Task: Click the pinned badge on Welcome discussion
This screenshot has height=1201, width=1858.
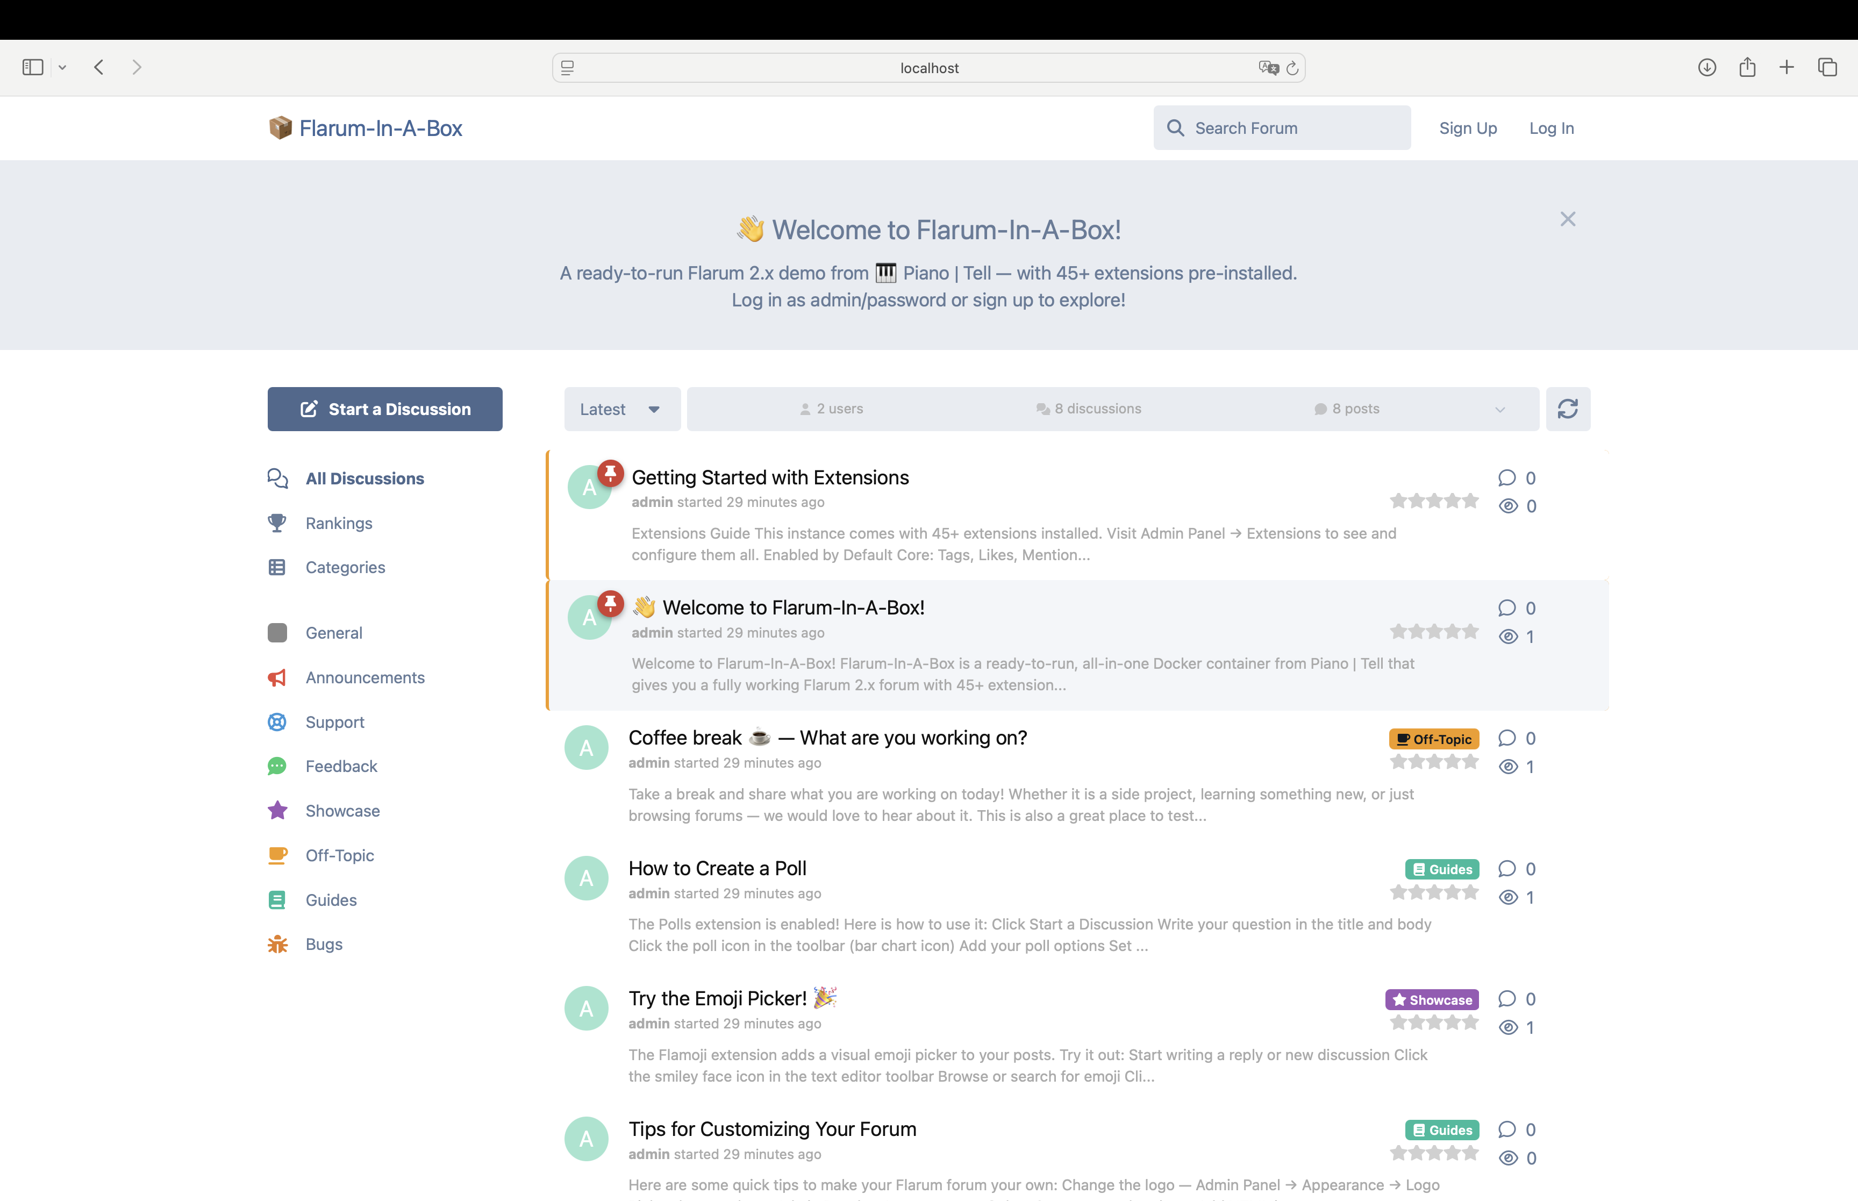Action: click(x=611, y=603)
